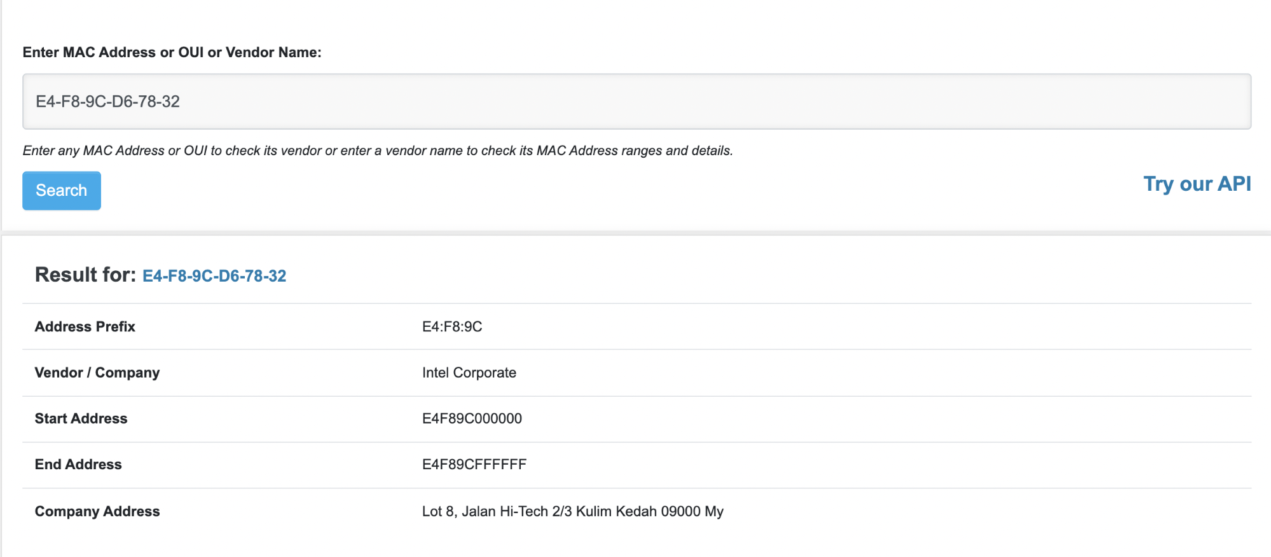Click the End Address row label
The width and height of the screenshot is (1271, 557).
78,464
